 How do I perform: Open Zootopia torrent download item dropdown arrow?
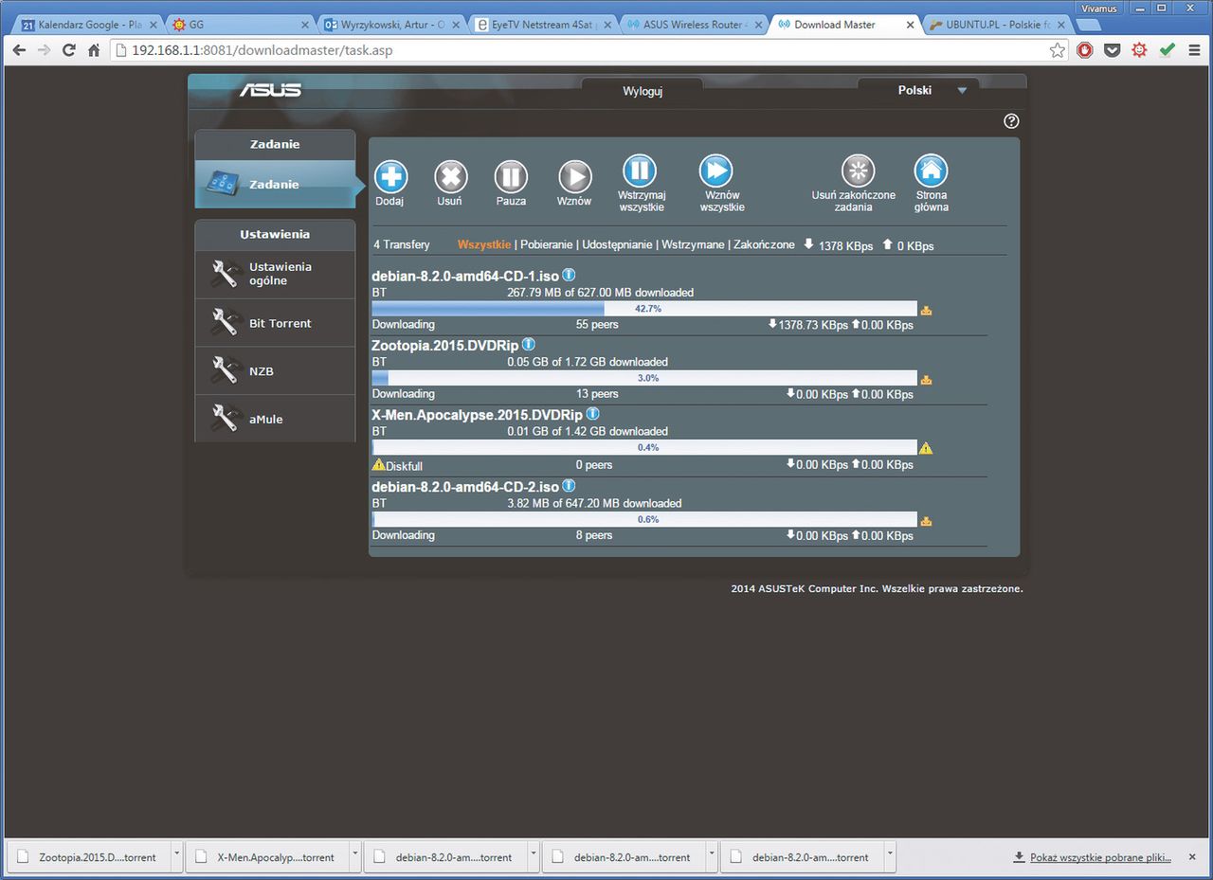point(176,856)
